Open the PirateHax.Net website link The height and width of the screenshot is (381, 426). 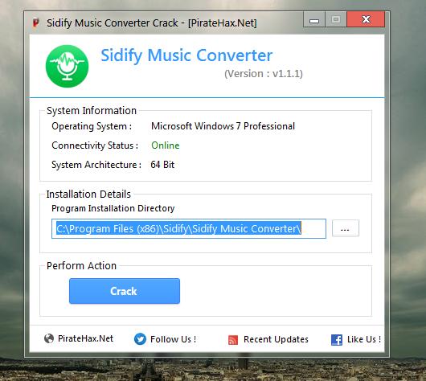pos(85,338)
